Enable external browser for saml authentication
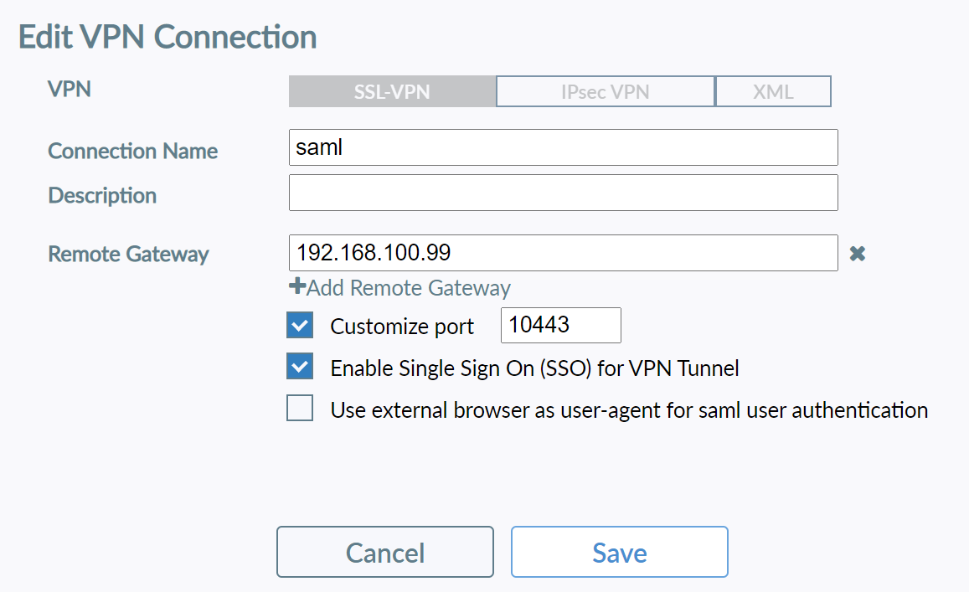 (x=300, y=409)
